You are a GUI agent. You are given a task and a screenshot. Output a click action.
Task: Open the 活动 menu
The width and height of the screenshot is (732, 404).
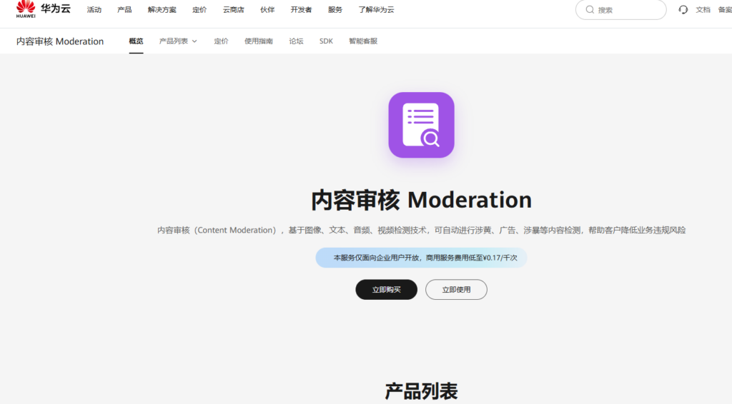point(94,10)
